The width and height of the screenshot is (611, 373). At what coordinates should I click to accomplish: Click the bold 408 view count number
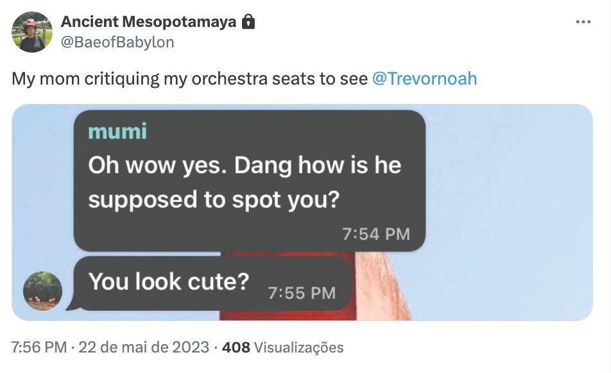coord(236,347)
